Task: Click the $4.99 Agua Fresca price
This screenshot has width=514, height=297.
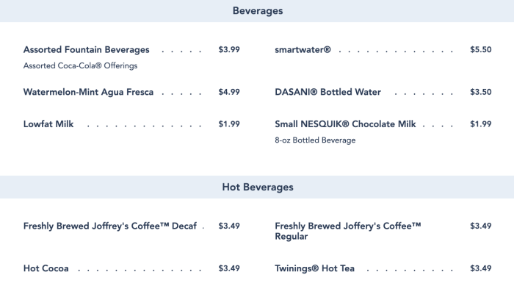Action: point(229,92)
